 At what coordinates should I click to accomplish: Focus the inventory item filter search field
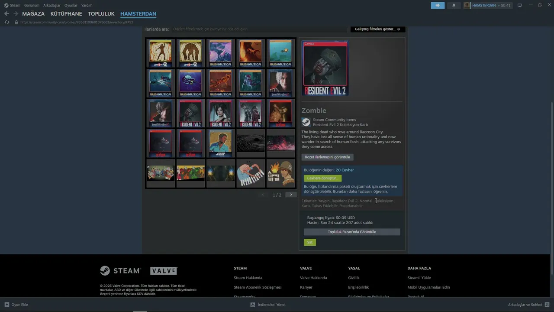pos(259,29)
